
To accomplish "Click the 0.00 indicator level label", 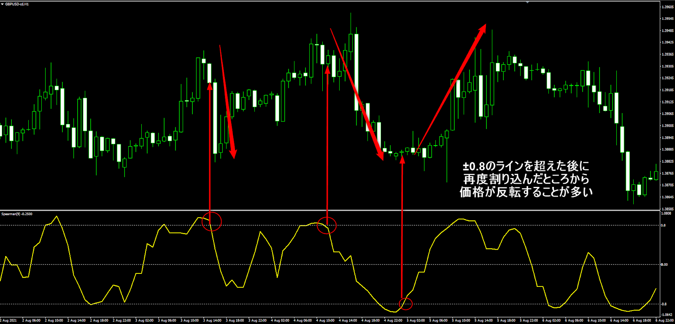I will pyautogui.click(x=664, y=265).
